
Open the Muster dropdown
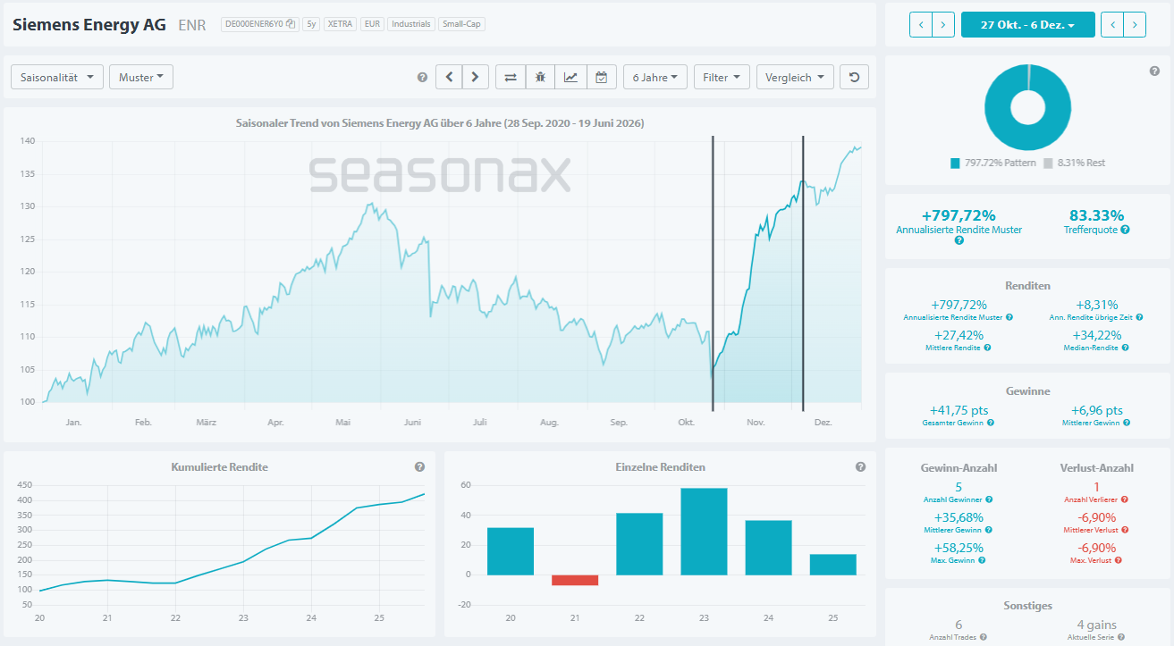pos(140,77)
